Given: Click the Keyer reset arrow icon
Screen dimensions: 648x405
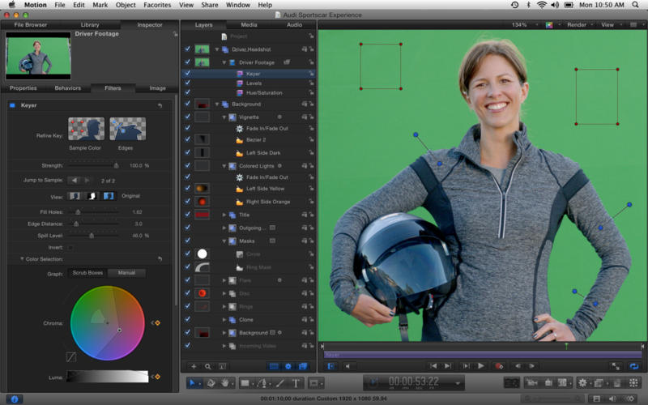Looking at the screenshot, I should point(160,105).
